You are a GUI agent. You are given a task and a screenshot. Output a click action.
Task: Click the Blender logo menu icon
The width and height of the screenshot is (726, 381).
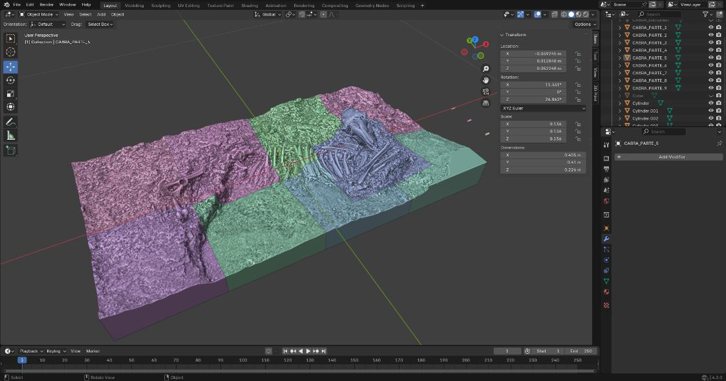6,5
